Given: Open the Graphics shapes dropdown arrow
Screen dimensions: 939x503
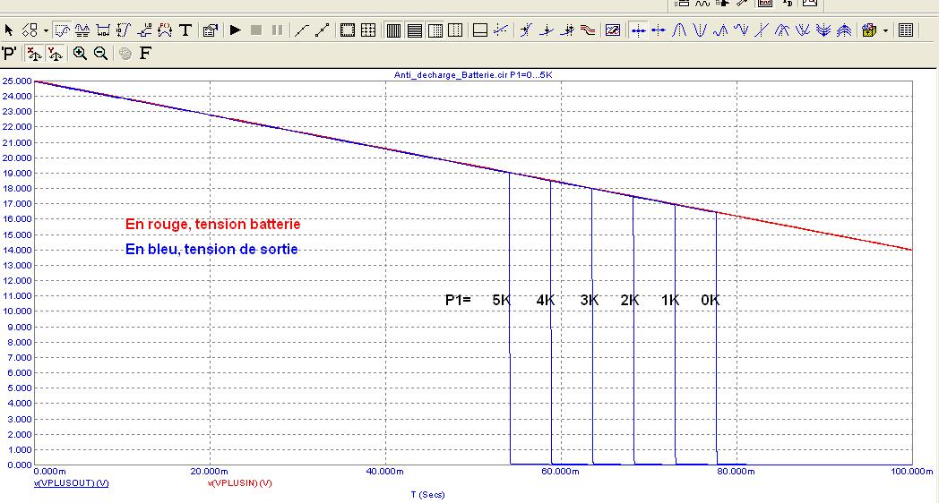Looking at the screenshot, I should coord(46,30).
